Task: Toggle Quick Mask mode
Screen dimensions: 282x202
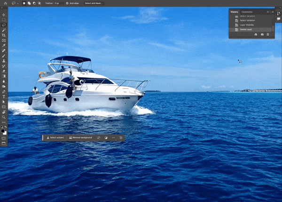Action: 4,138
